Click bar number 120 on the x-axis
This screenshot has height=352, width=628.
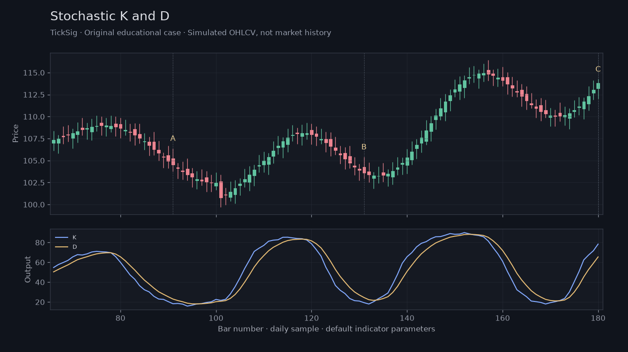[x=311, y=317]
